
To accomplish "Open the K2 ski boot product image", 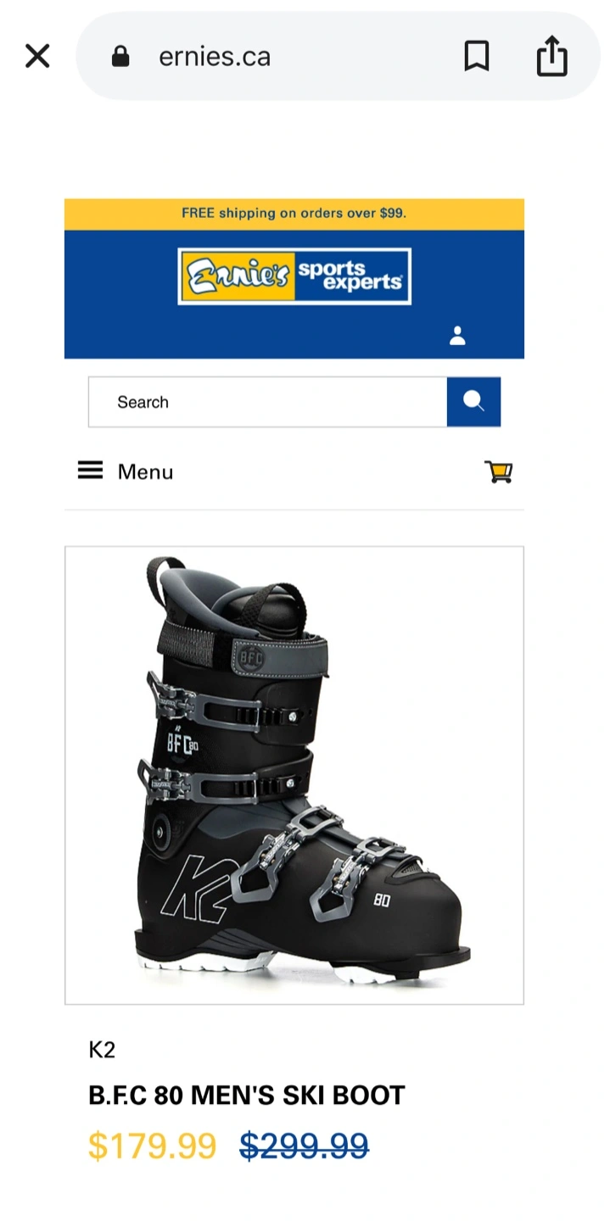I will pos(294,775).
